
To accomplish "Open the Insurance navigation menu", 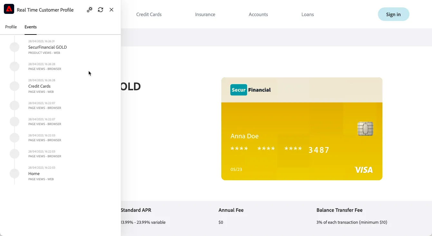I will (x=205, y=15).
